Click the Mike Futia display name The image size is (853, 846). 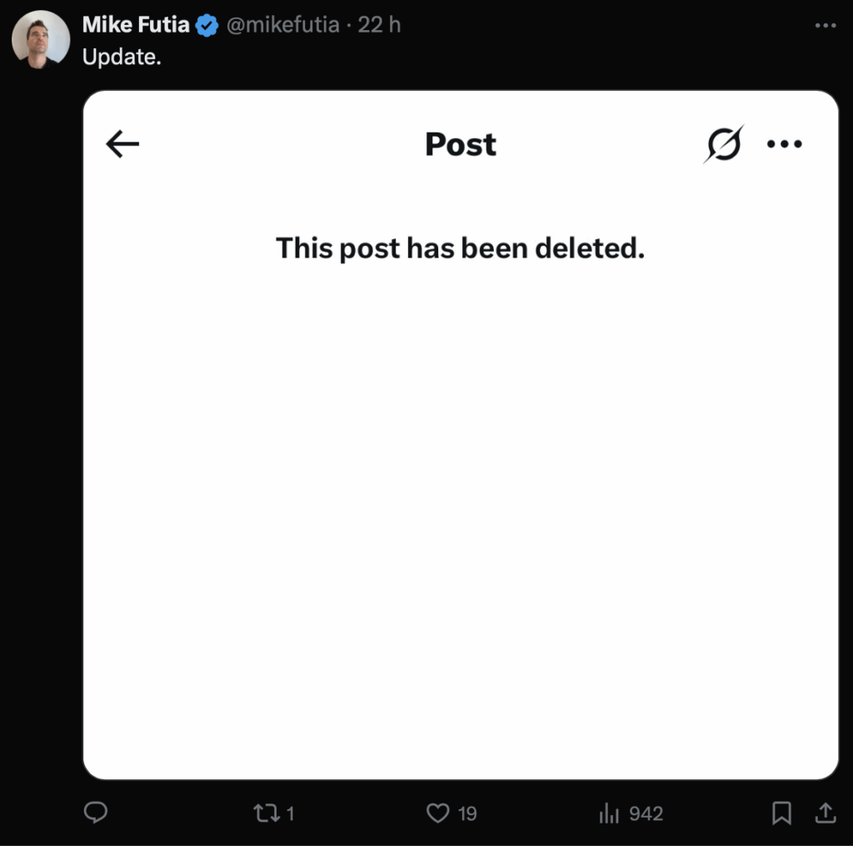point(136,25)
